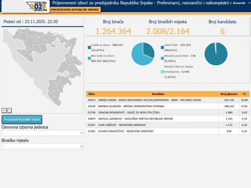Click the Šifra column header
The image size is (251, 188).
pos(92,94)
